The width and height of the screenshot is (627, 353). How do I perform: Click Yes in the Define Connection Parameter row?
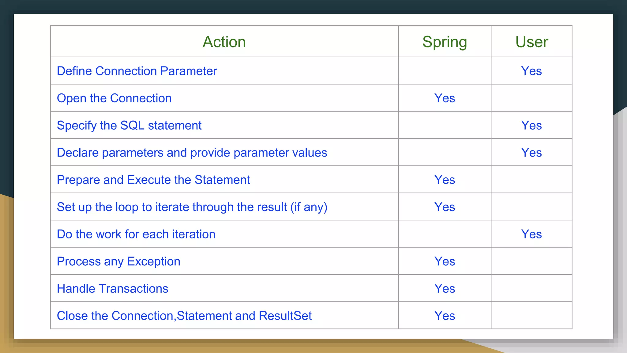(x=531, y=71)
